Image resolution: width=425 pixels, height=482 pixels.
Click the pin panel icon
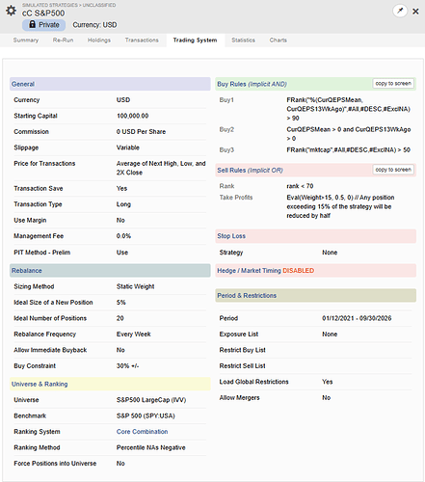pos(400,11)
